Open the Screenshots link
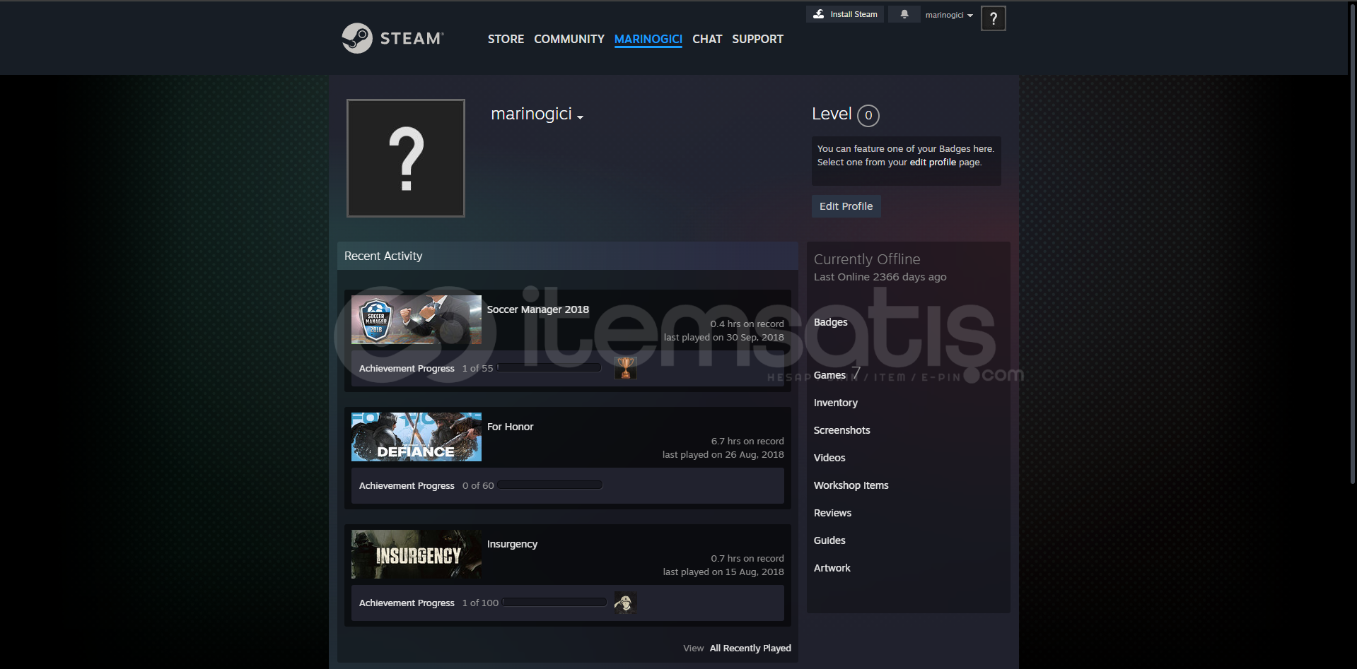This screenshot has height=669, width=1357. pos(841,430)
